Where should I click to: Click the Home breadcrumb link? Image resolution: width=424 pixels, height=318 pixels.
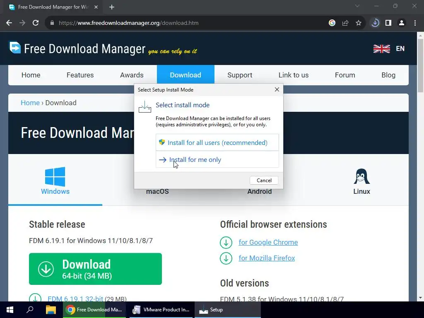(x=30, y=103)
